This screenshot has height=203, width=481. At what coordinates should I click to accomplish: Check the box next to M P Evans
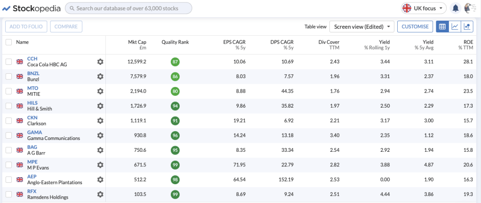click(x=8, y=164)
